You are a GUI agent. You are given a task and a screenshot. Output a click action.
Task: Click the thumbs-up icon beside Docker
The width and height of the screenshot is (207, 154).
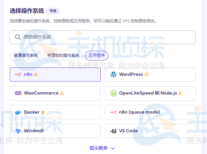tap(43, 112)
